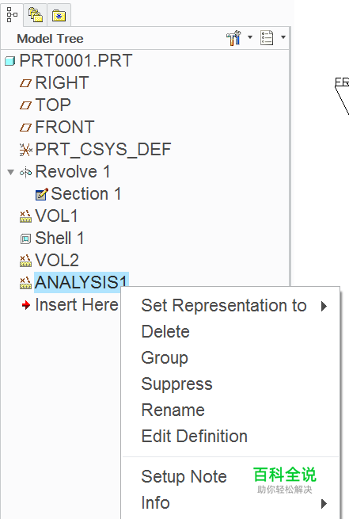
Task: Select the VOL1 analysis feature icon
Action: point(25,216)
